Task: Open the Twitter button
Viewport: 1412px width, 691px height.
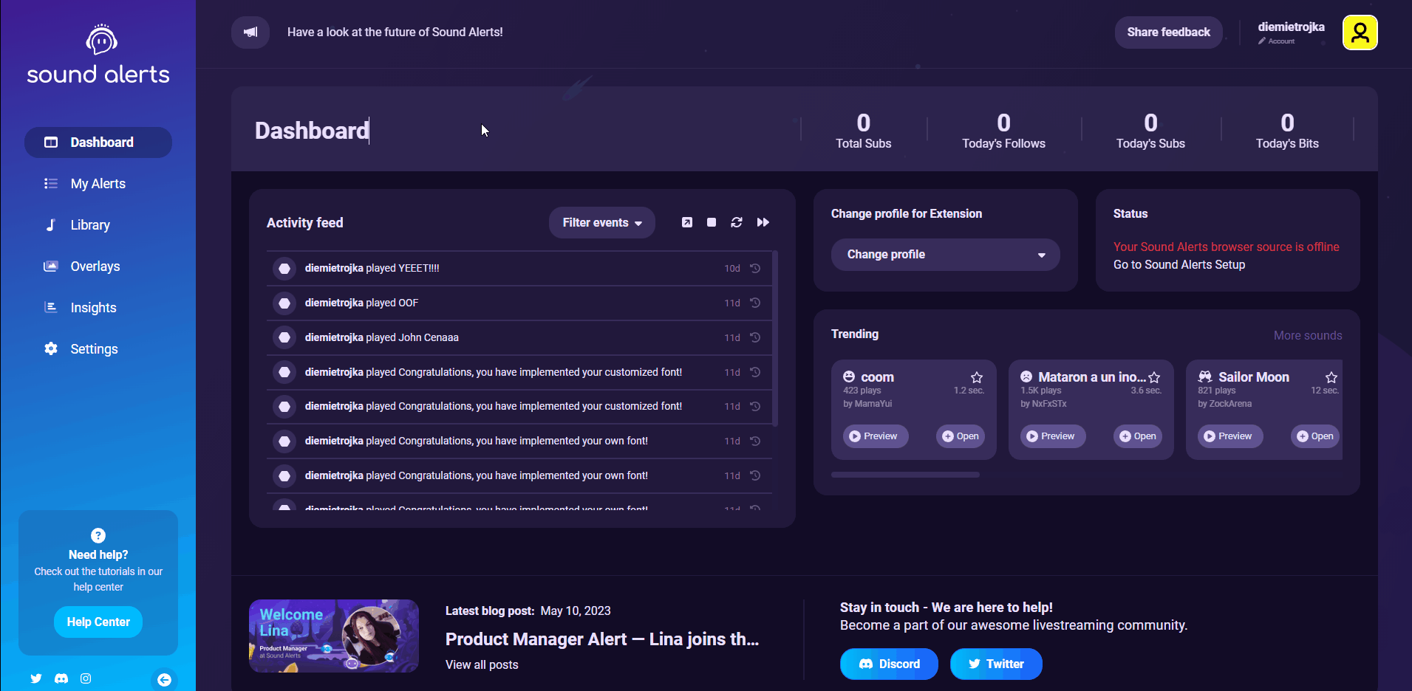Action: click(x=996, y=664)
